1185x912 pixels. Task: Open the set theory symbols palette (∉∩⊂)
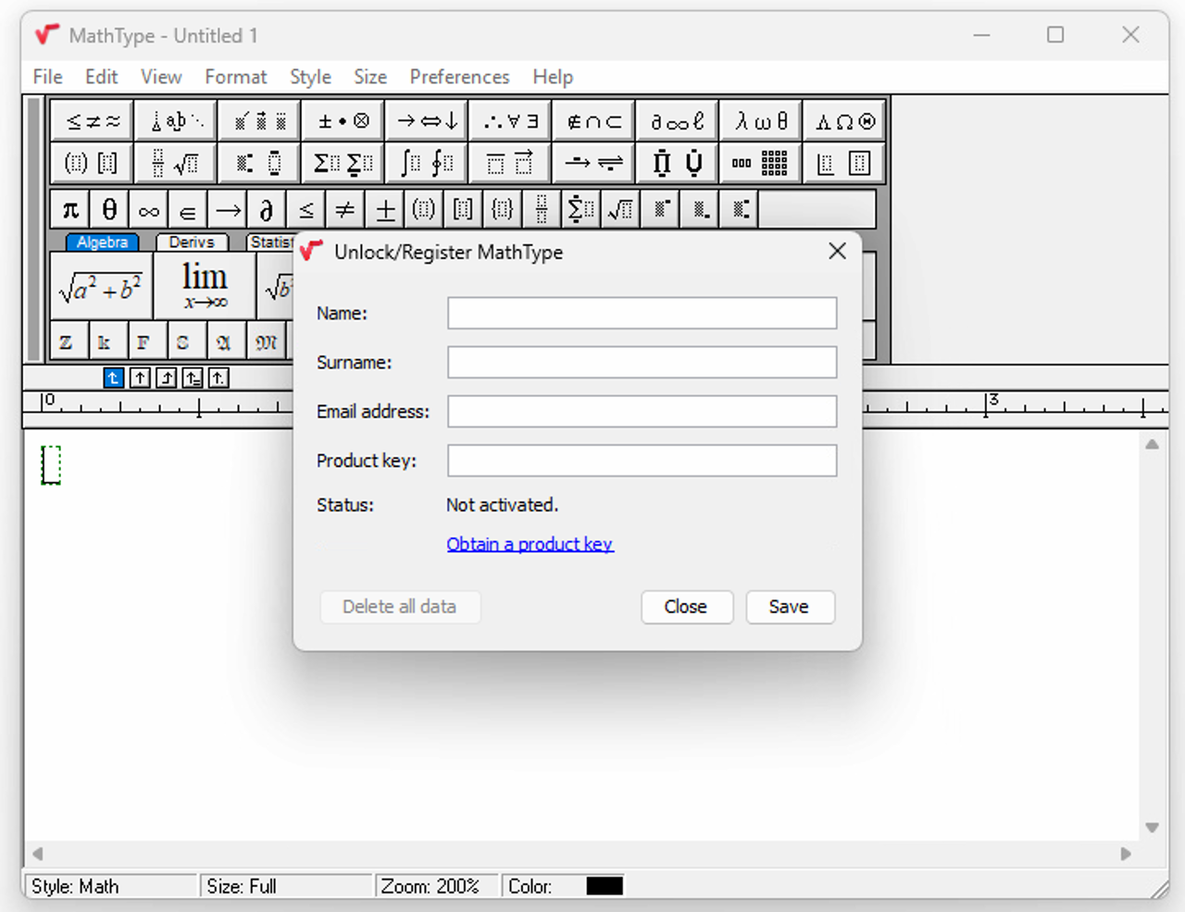593,121
